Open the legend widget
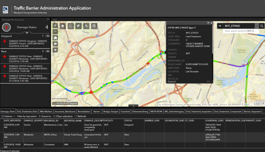Screen dimensions: 265x152 click(71, 26)
